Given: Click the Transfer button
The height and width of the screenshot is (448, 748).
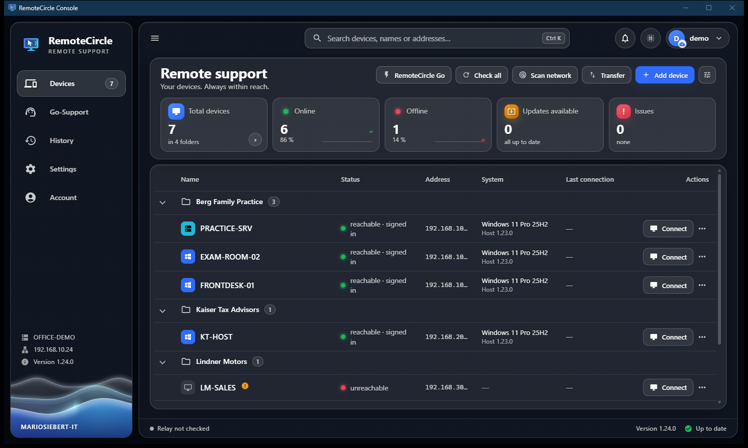Looking at the screenshot, I should 607,75.
